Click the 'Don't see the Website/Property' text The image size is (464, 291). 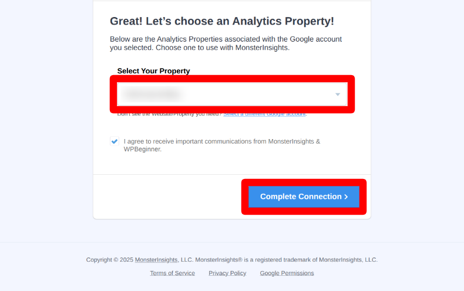pyautogui.click(x=169, y=114)
